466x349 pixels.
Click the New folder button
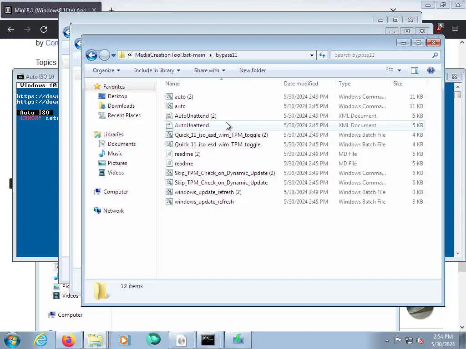pos(253,70)
